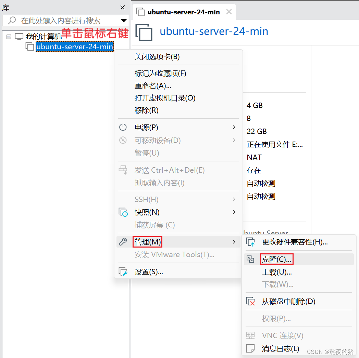Image resolution: width=359 pixels, height=358 pixels.
Task: Click the delete-from-disk icon with red X
Action: click(x=250, y=301)
